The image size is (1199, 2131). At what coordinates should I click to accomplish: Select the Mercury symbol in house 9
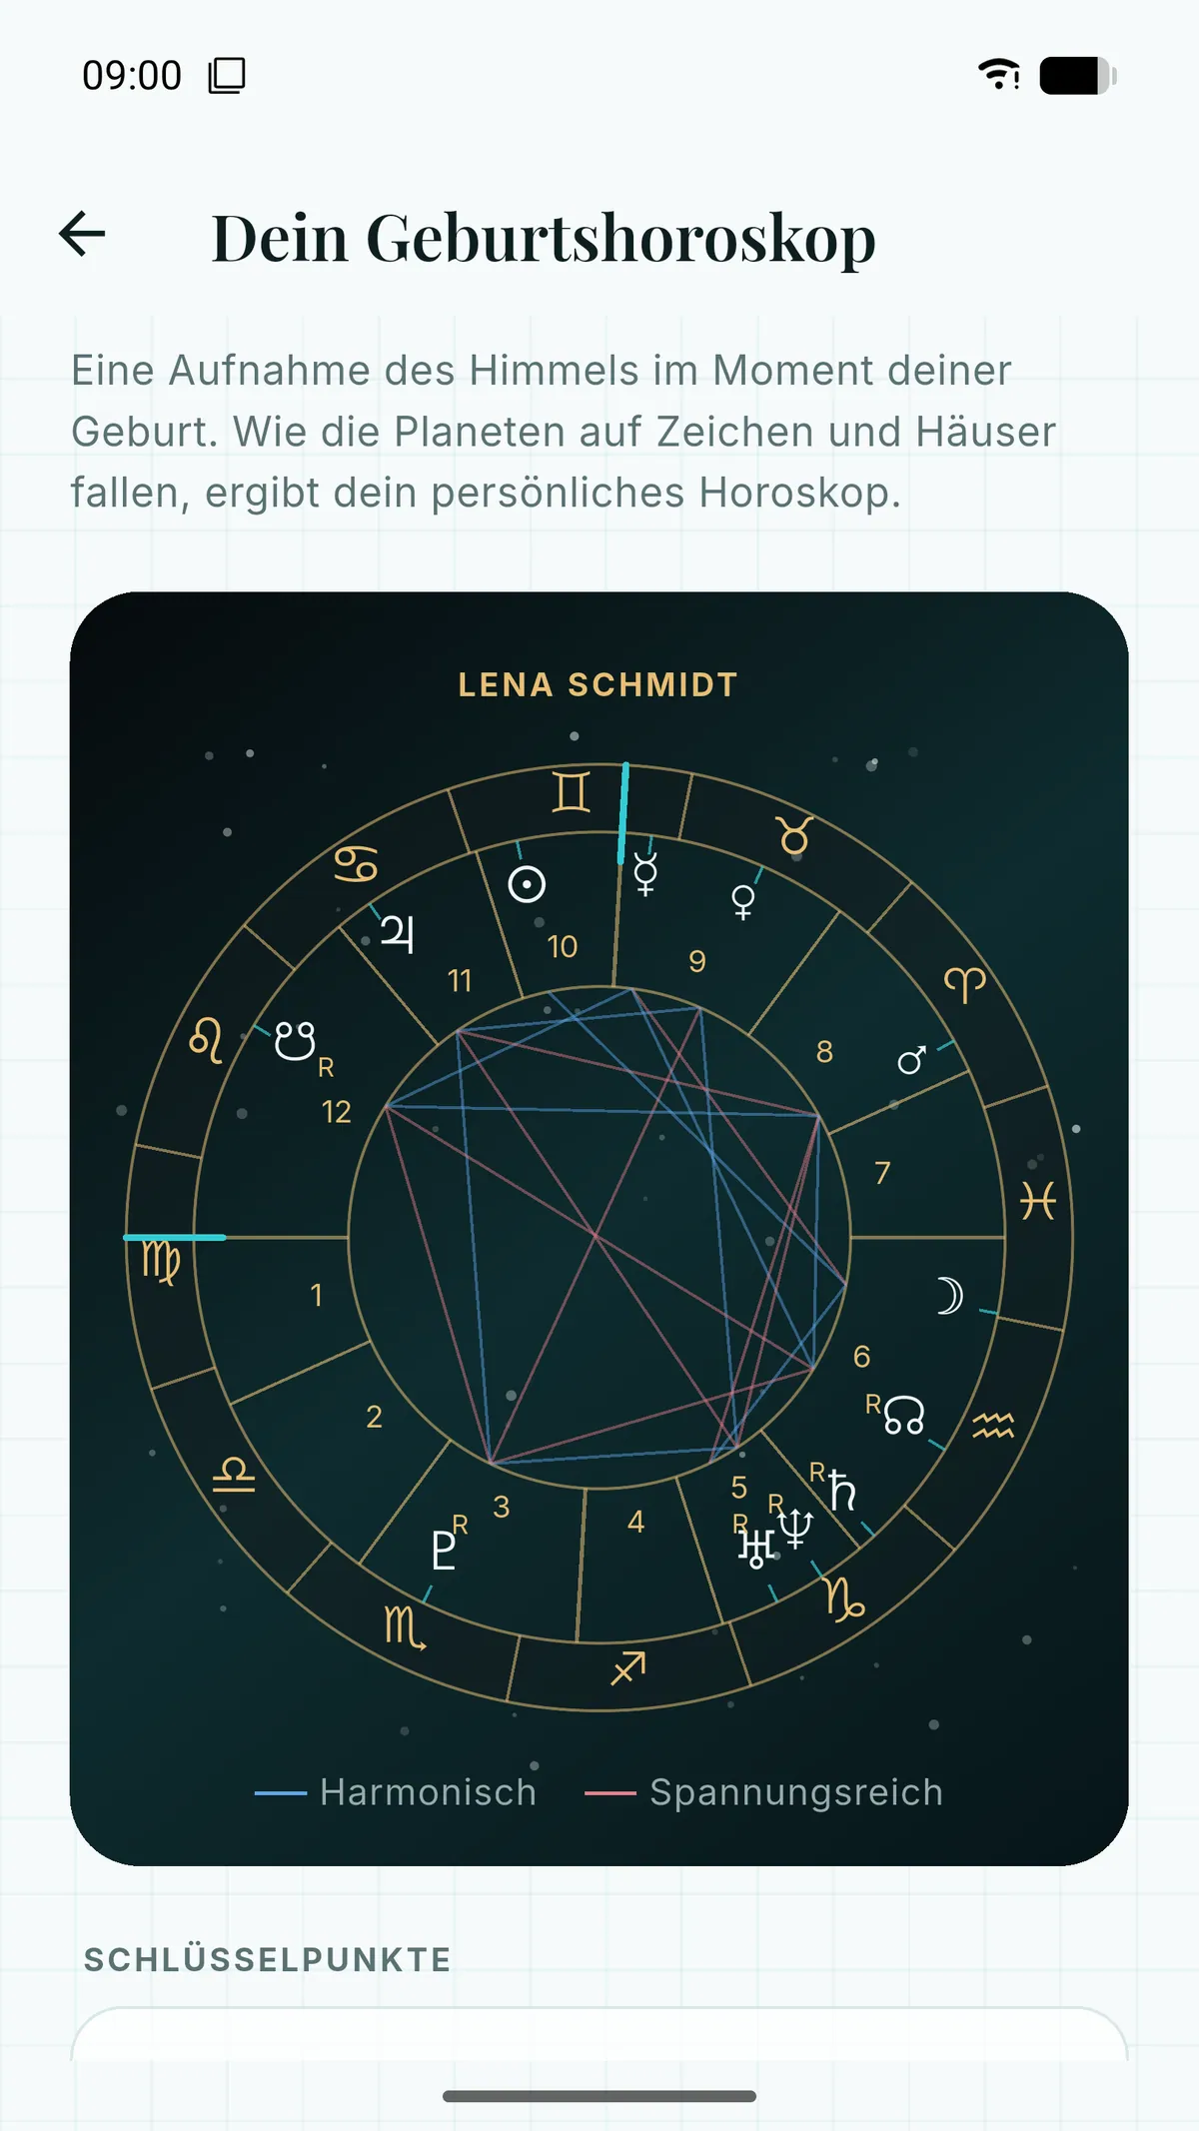tap(645, 874)
